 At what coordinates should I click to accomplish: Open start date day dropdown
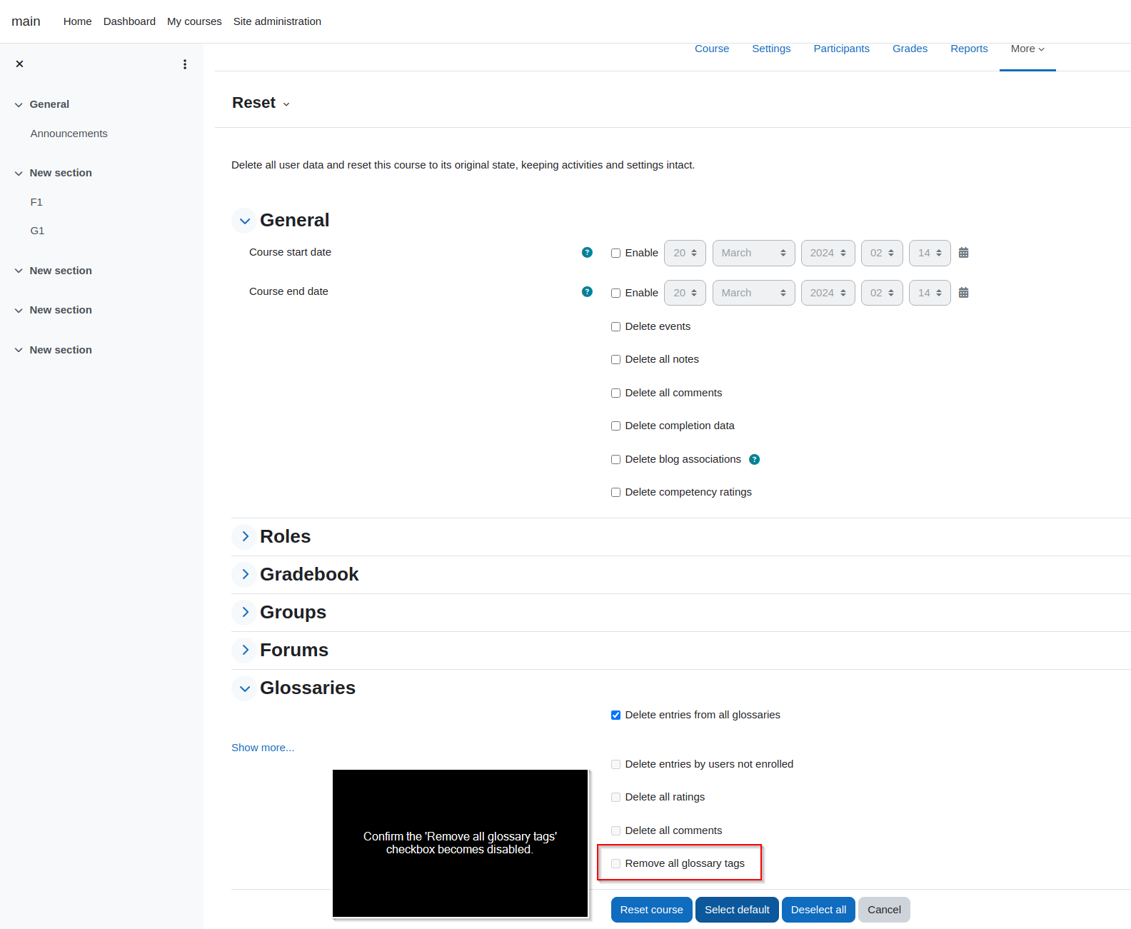click(x=685, y=253)
